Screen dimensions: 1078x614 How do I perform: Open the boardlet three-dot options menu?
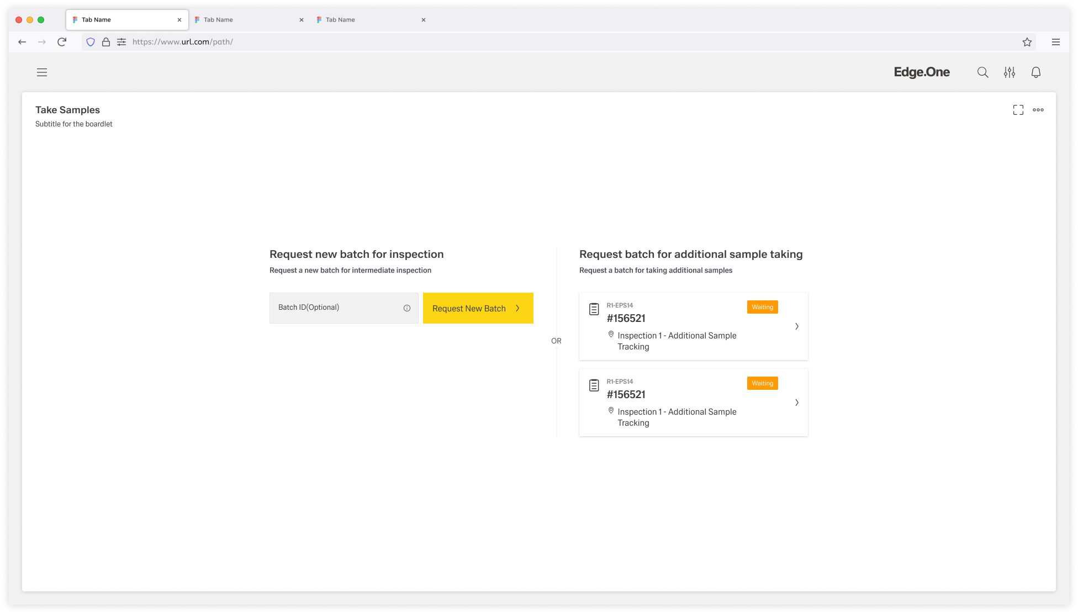pyautogui.click(x=1038, y=110)
